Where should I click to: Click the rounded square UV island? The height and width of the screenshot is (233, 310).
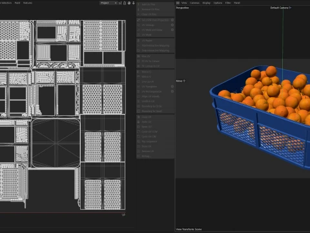tap(56, 143)
